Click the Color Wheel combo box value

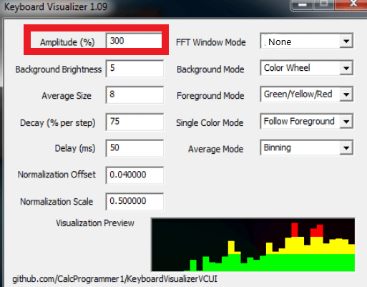coord(287,68)
